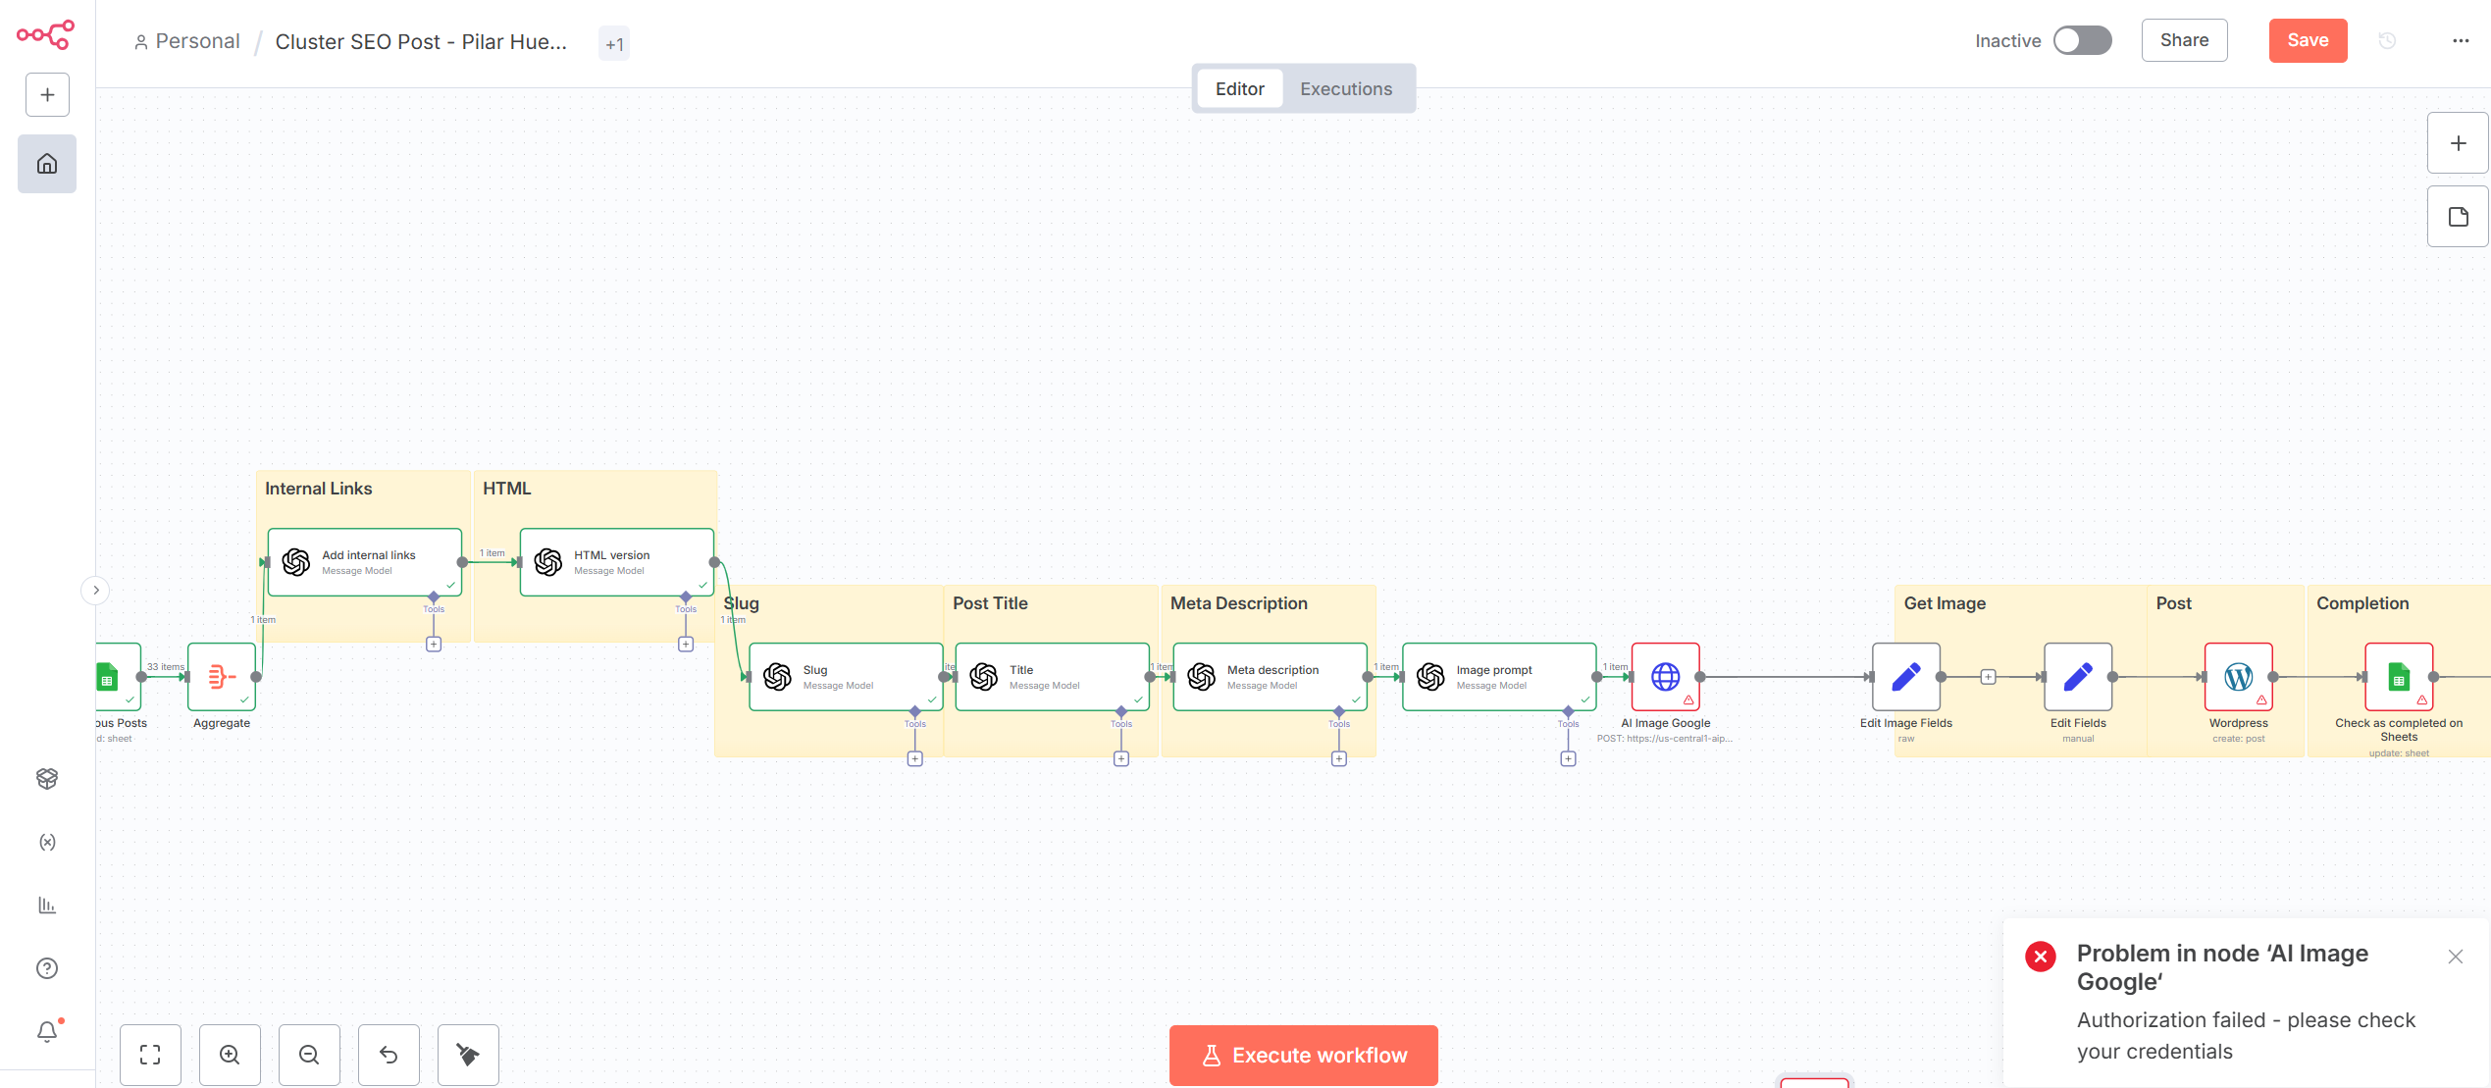Click the zoom out magnifier icon
Viewport: 2491px width, 1088px height.
pos(309,1055)
